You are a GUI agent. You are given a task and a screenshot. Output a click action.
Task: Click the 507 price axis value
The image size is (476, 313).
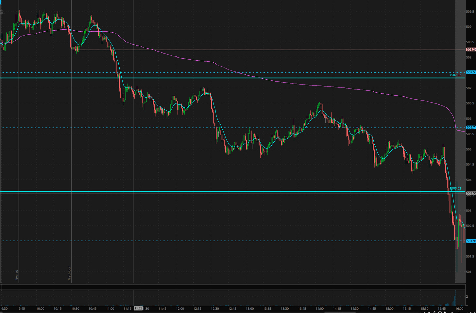[469, 88]
